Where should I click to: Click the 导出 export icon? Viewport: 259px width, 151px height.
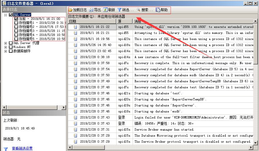[91, 10]
